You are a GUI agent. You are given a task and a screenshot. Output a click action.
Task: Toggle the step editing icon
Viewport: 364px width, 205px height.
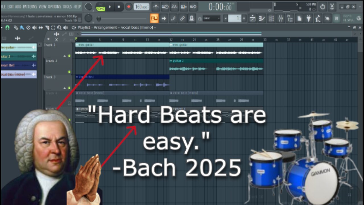(x=173, y=19)
